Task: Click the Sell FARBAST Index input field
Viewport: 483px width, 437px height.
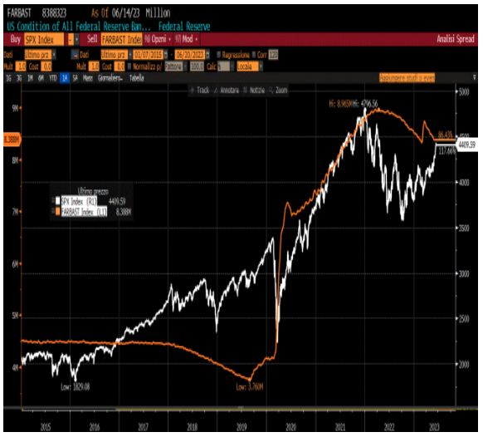Action: tap(122, 40)
